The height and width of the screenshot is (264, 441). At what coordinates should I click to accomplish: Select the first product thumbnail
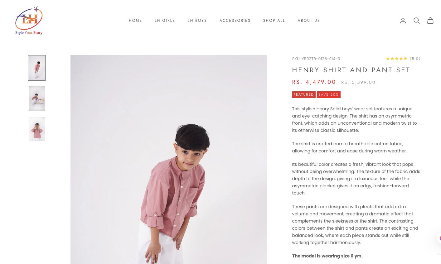(37, 68)
